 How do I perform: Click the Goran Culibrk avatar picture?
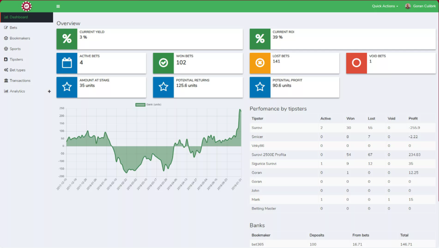408,6
